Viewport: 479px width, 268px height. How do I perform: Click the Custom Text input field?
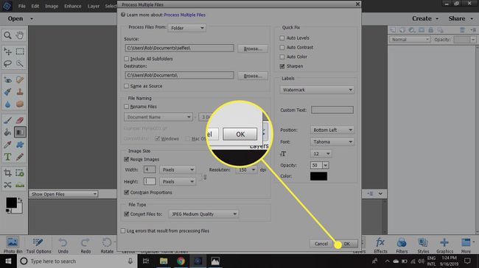click(332, 110)
